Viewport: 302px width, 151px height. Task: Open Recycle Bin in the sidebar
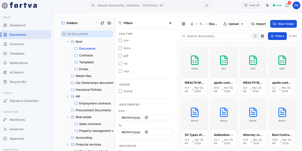26,82
